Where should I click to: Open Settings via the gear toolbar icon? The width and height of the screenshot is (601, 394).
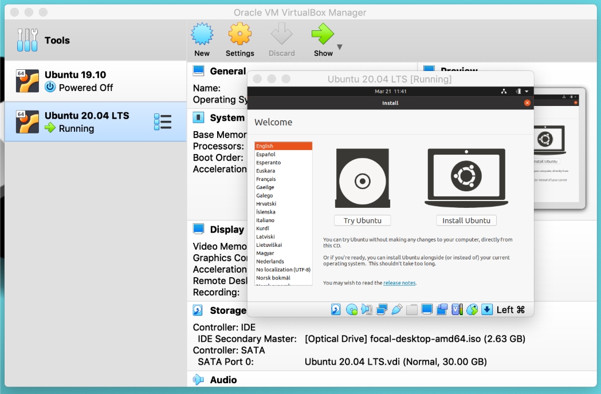[239, 34]
